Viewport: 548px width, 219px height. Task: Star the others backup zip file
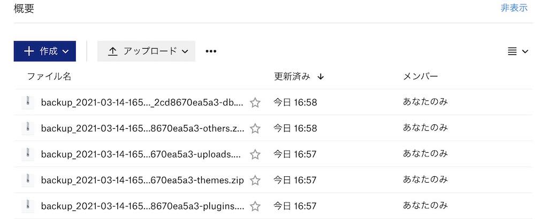[255, 128]
